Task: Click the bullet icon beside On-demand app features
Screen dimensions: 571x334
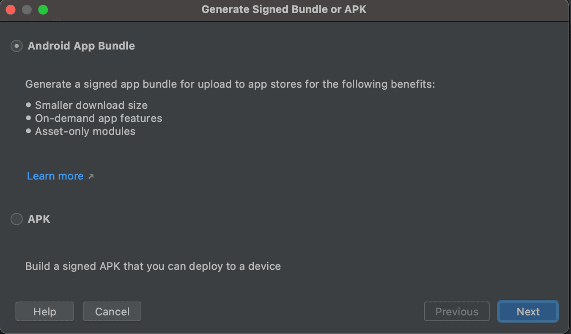Action: click(x=29, y=118)
